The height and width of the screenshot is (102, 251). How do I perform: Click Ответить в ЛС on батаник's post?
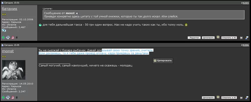click(x=229, y=38)
